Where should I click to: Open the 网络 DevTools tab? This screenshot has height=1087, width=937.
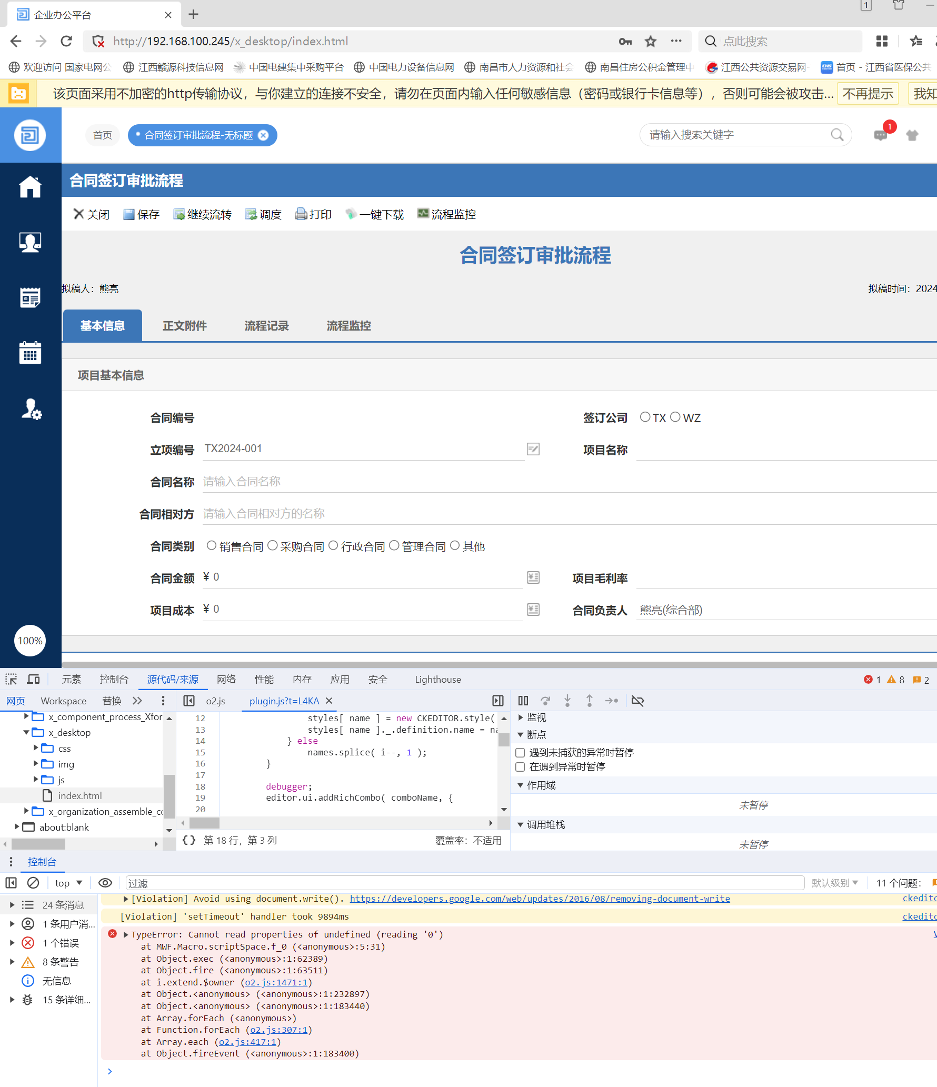click(226, 679)
